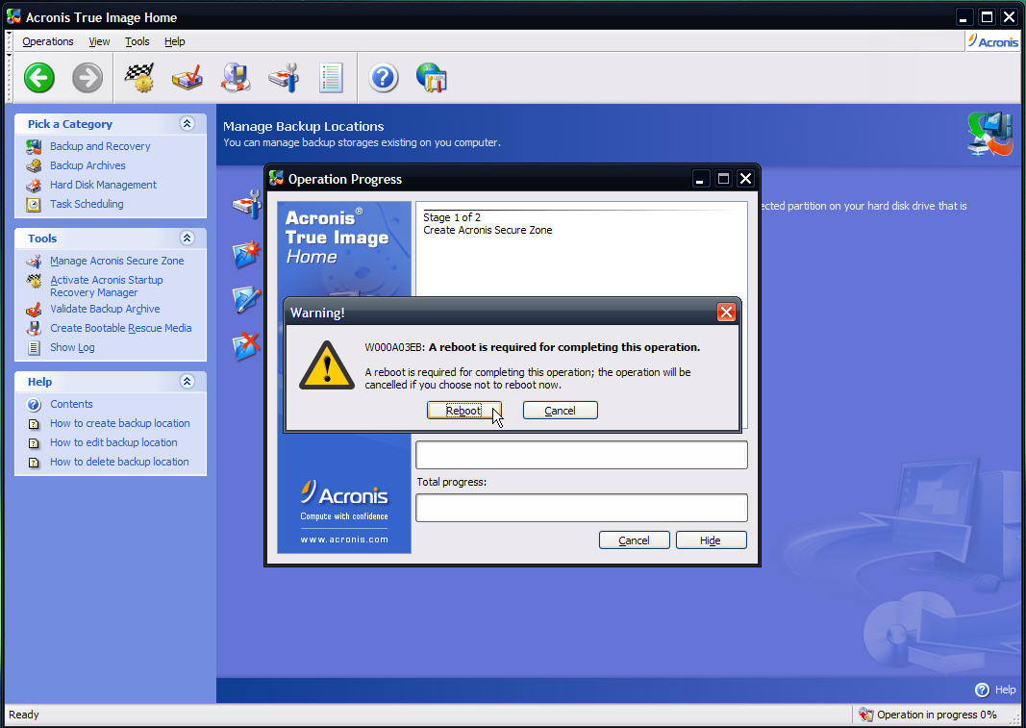The height and width of the screenshot is (728, 1026).
Task: Open How to edit backup location
Action: click(x=113, y=442)
